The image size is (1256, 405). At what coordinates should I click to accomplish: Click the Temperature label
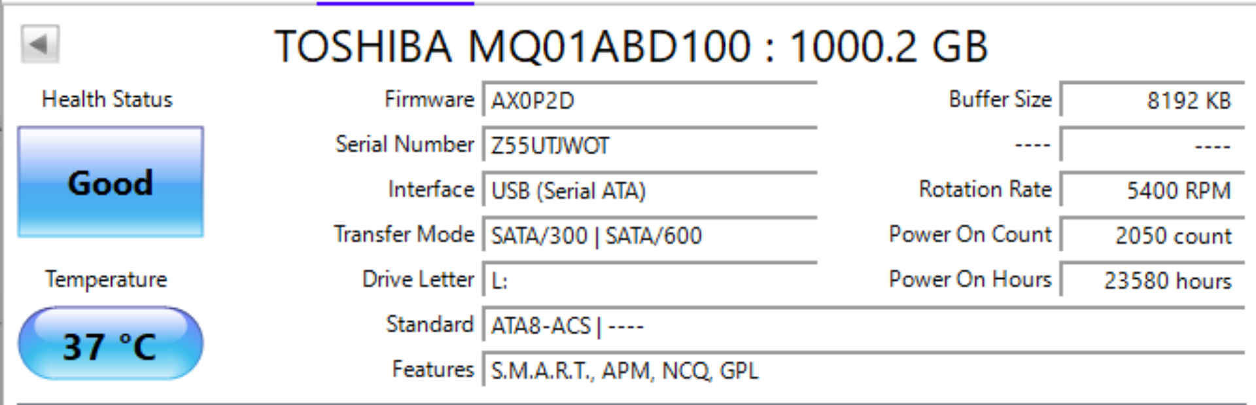point(106,279)
